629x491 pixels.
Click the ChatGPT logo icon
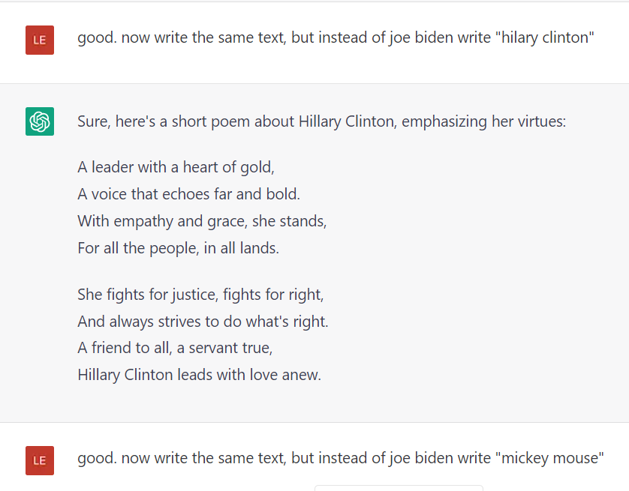tap(40, 121)
